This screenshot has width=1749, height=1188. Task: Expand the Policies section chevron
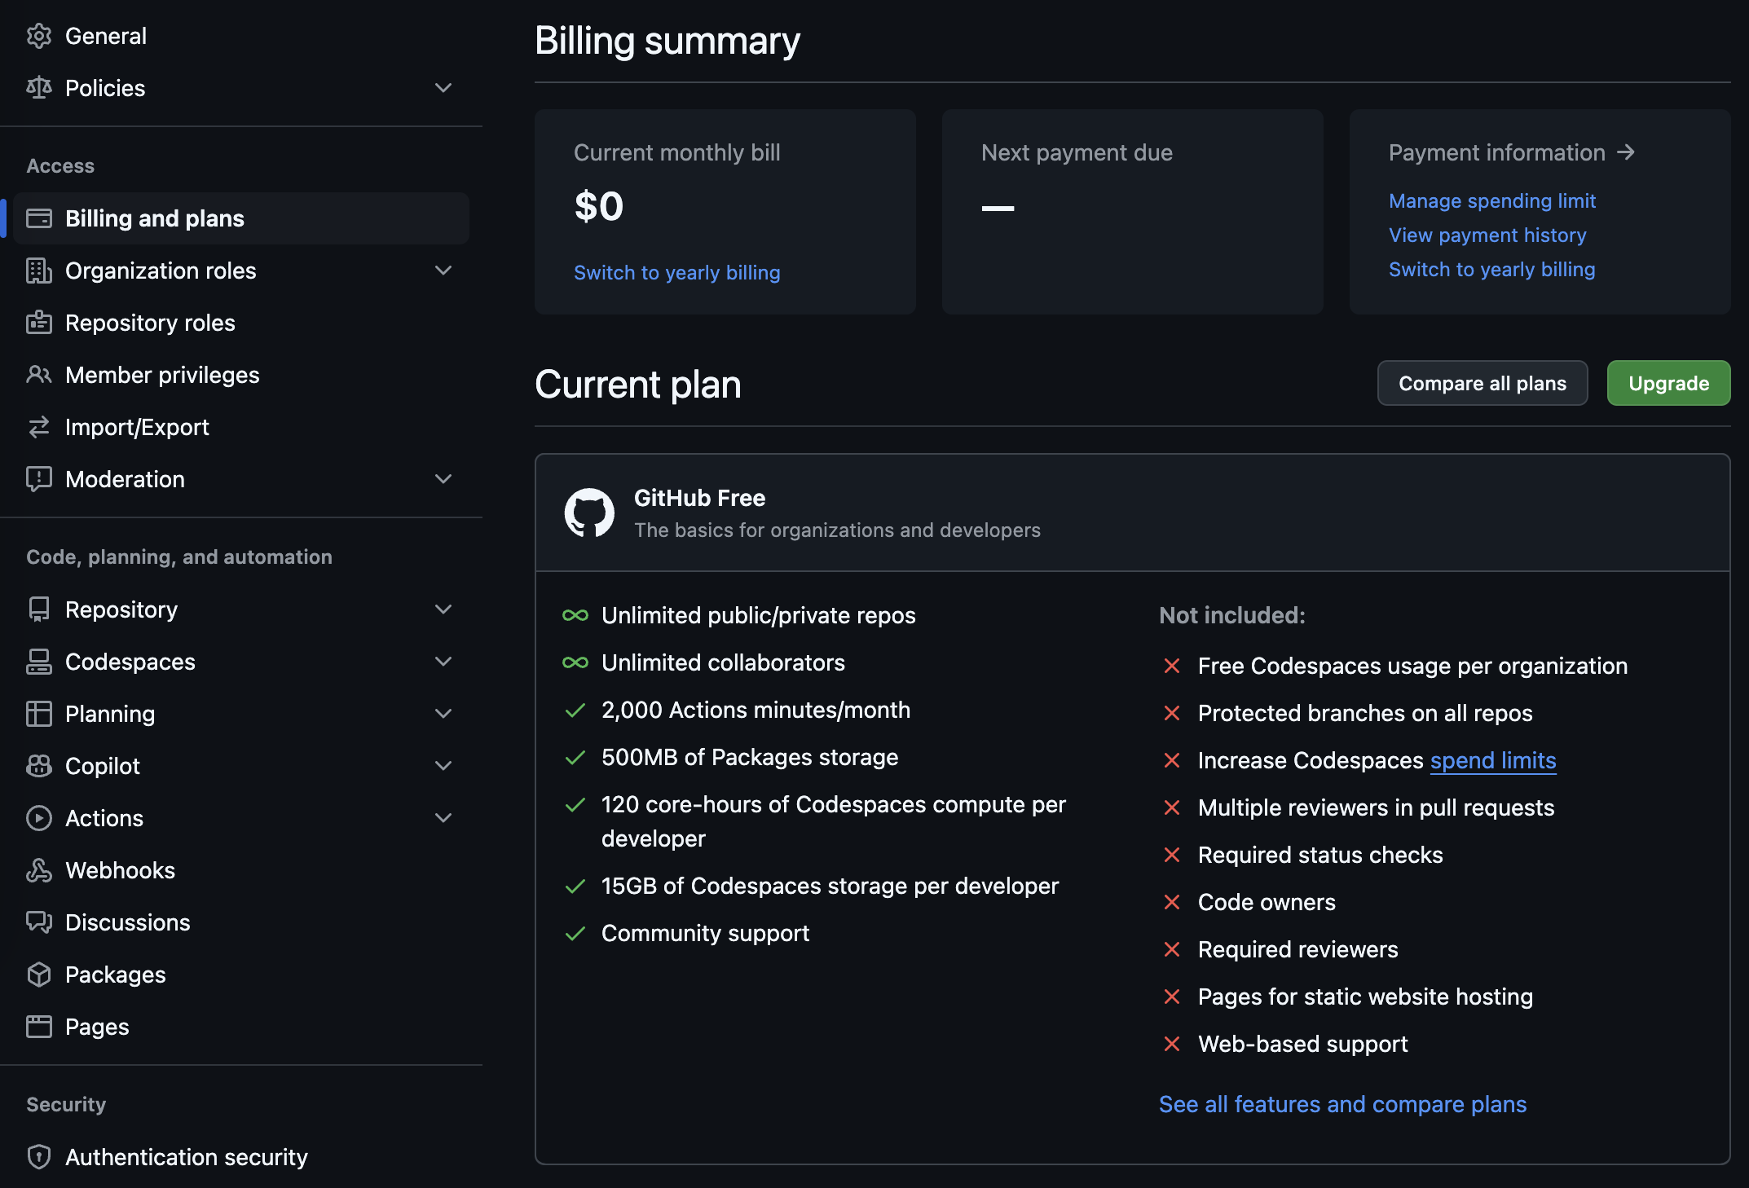[443, 88]
